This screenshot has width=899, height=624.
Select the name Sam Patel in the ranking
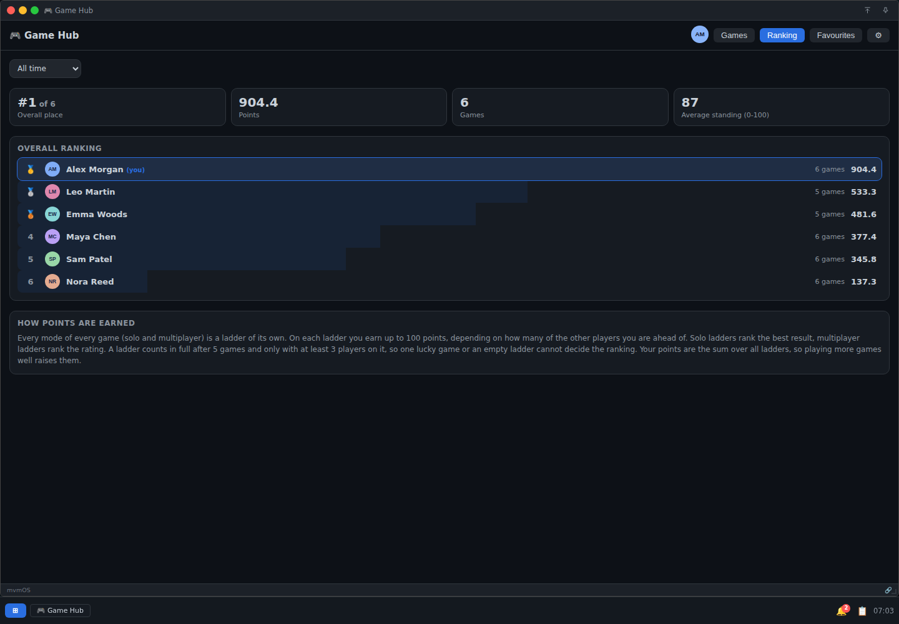point(89,260)
